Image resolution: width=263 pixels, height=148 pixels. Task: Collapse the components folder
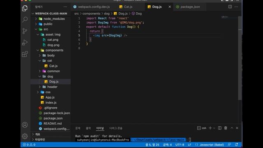(x=51, y=50)
